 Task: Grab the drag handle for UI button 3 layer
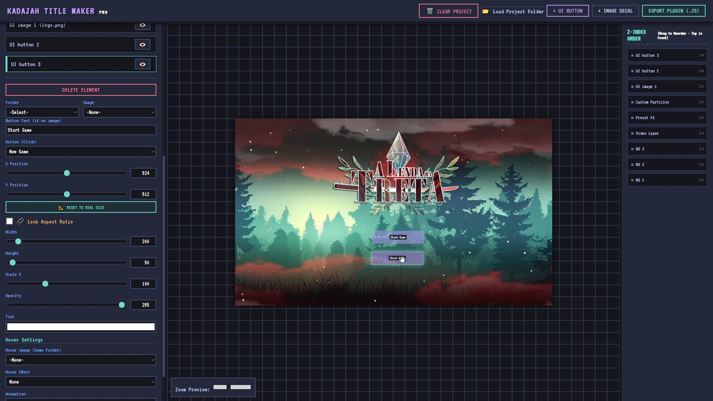point(632,55)
